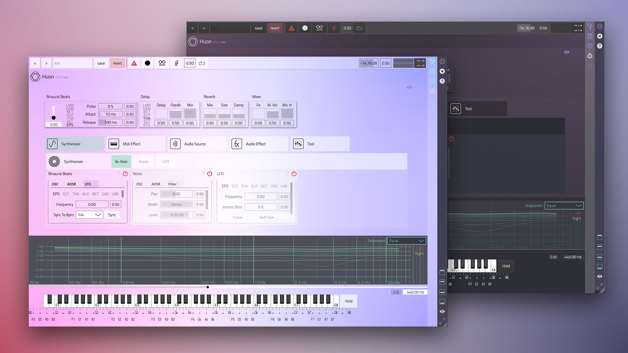Select the Audio Source speaker icon
Image resolution: width=628 pixels, height=353 pixels.
click(175, 144)
